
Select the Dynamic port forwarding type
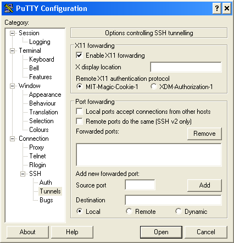coord(179,211)
